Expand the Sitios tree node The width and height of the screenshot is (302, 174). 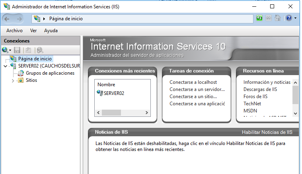[x=13, y=81]
